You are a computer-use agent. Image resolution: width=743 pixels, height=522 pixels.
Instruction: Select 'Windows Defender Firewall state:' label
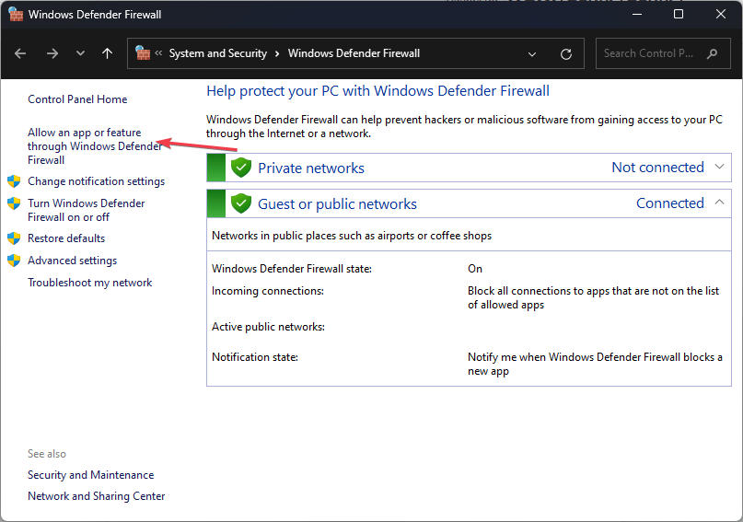(292, 269)
